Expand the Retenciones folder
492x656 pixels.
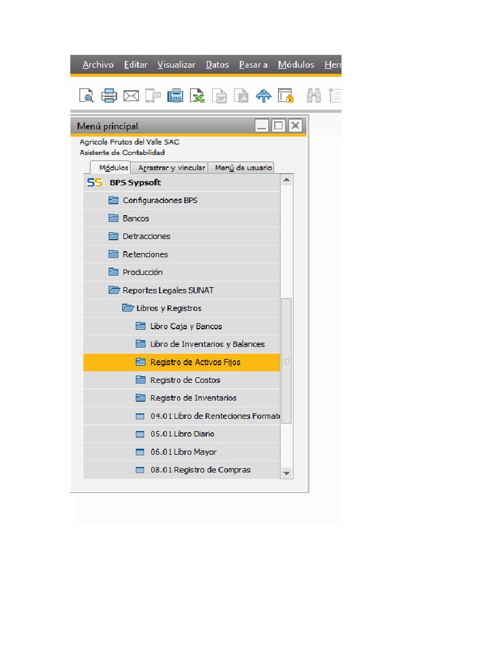[x=181, y=254]
